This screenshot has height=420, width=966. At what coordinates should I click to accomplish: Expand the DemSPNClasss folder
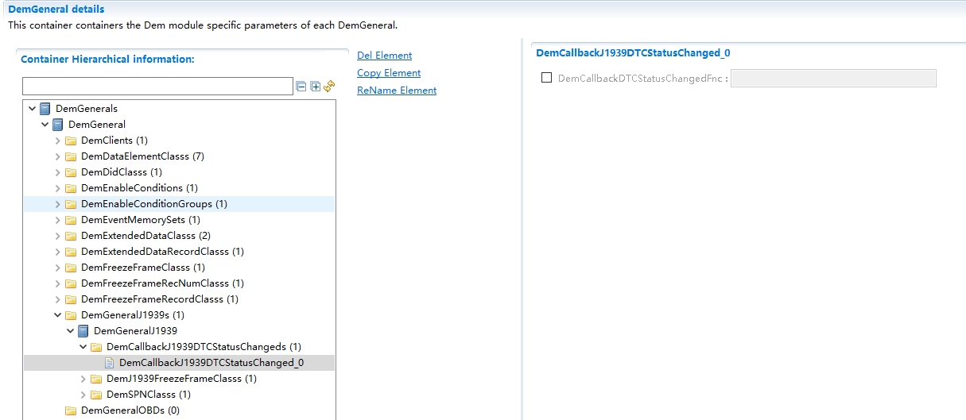point(83,395)
